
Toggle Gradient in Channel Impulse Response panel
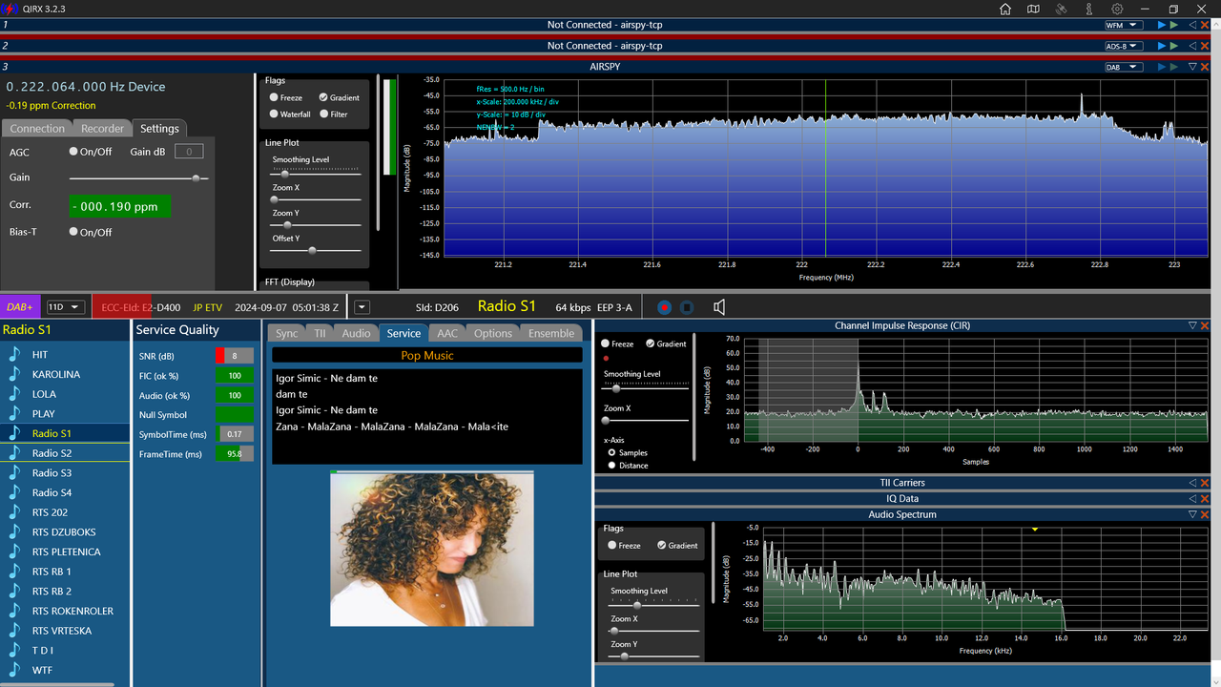tap(651, 343)
